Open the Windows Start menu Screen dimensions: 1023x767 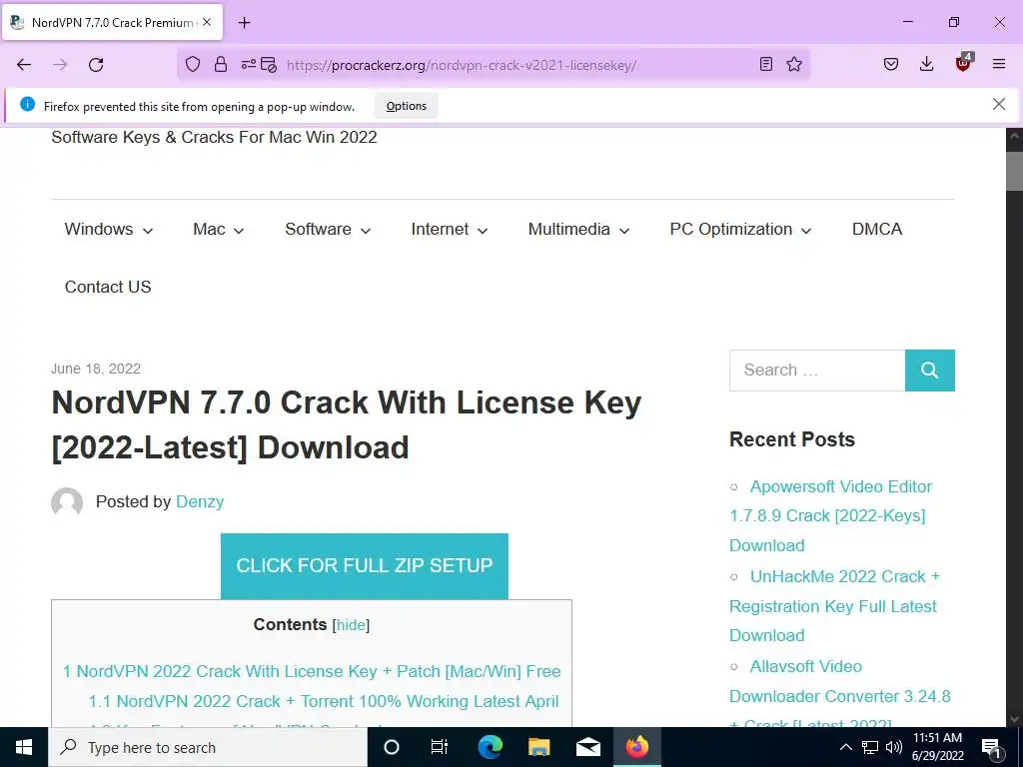pos(24,747)
